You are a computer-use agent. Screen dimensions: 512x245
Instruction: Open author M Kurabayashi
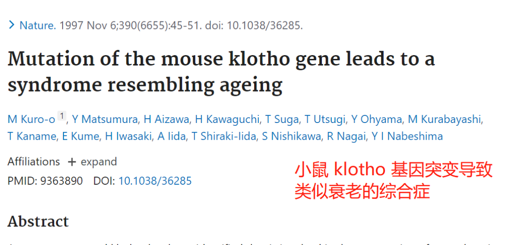pos(445,120)
